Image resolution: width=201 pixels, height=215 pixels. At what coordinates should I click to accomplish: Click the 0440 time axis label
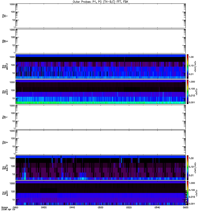point(72,207)
